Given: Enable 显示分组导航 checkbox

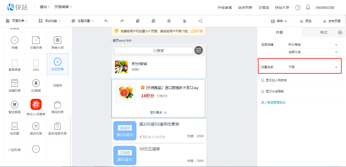Looking at the screenshot, I should coord(263,91).
